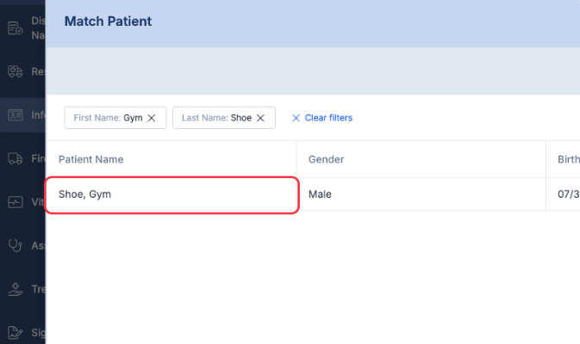Click the Last Name: Shoe filter chip
Screen dimensions: 580x344
point(216,118)
